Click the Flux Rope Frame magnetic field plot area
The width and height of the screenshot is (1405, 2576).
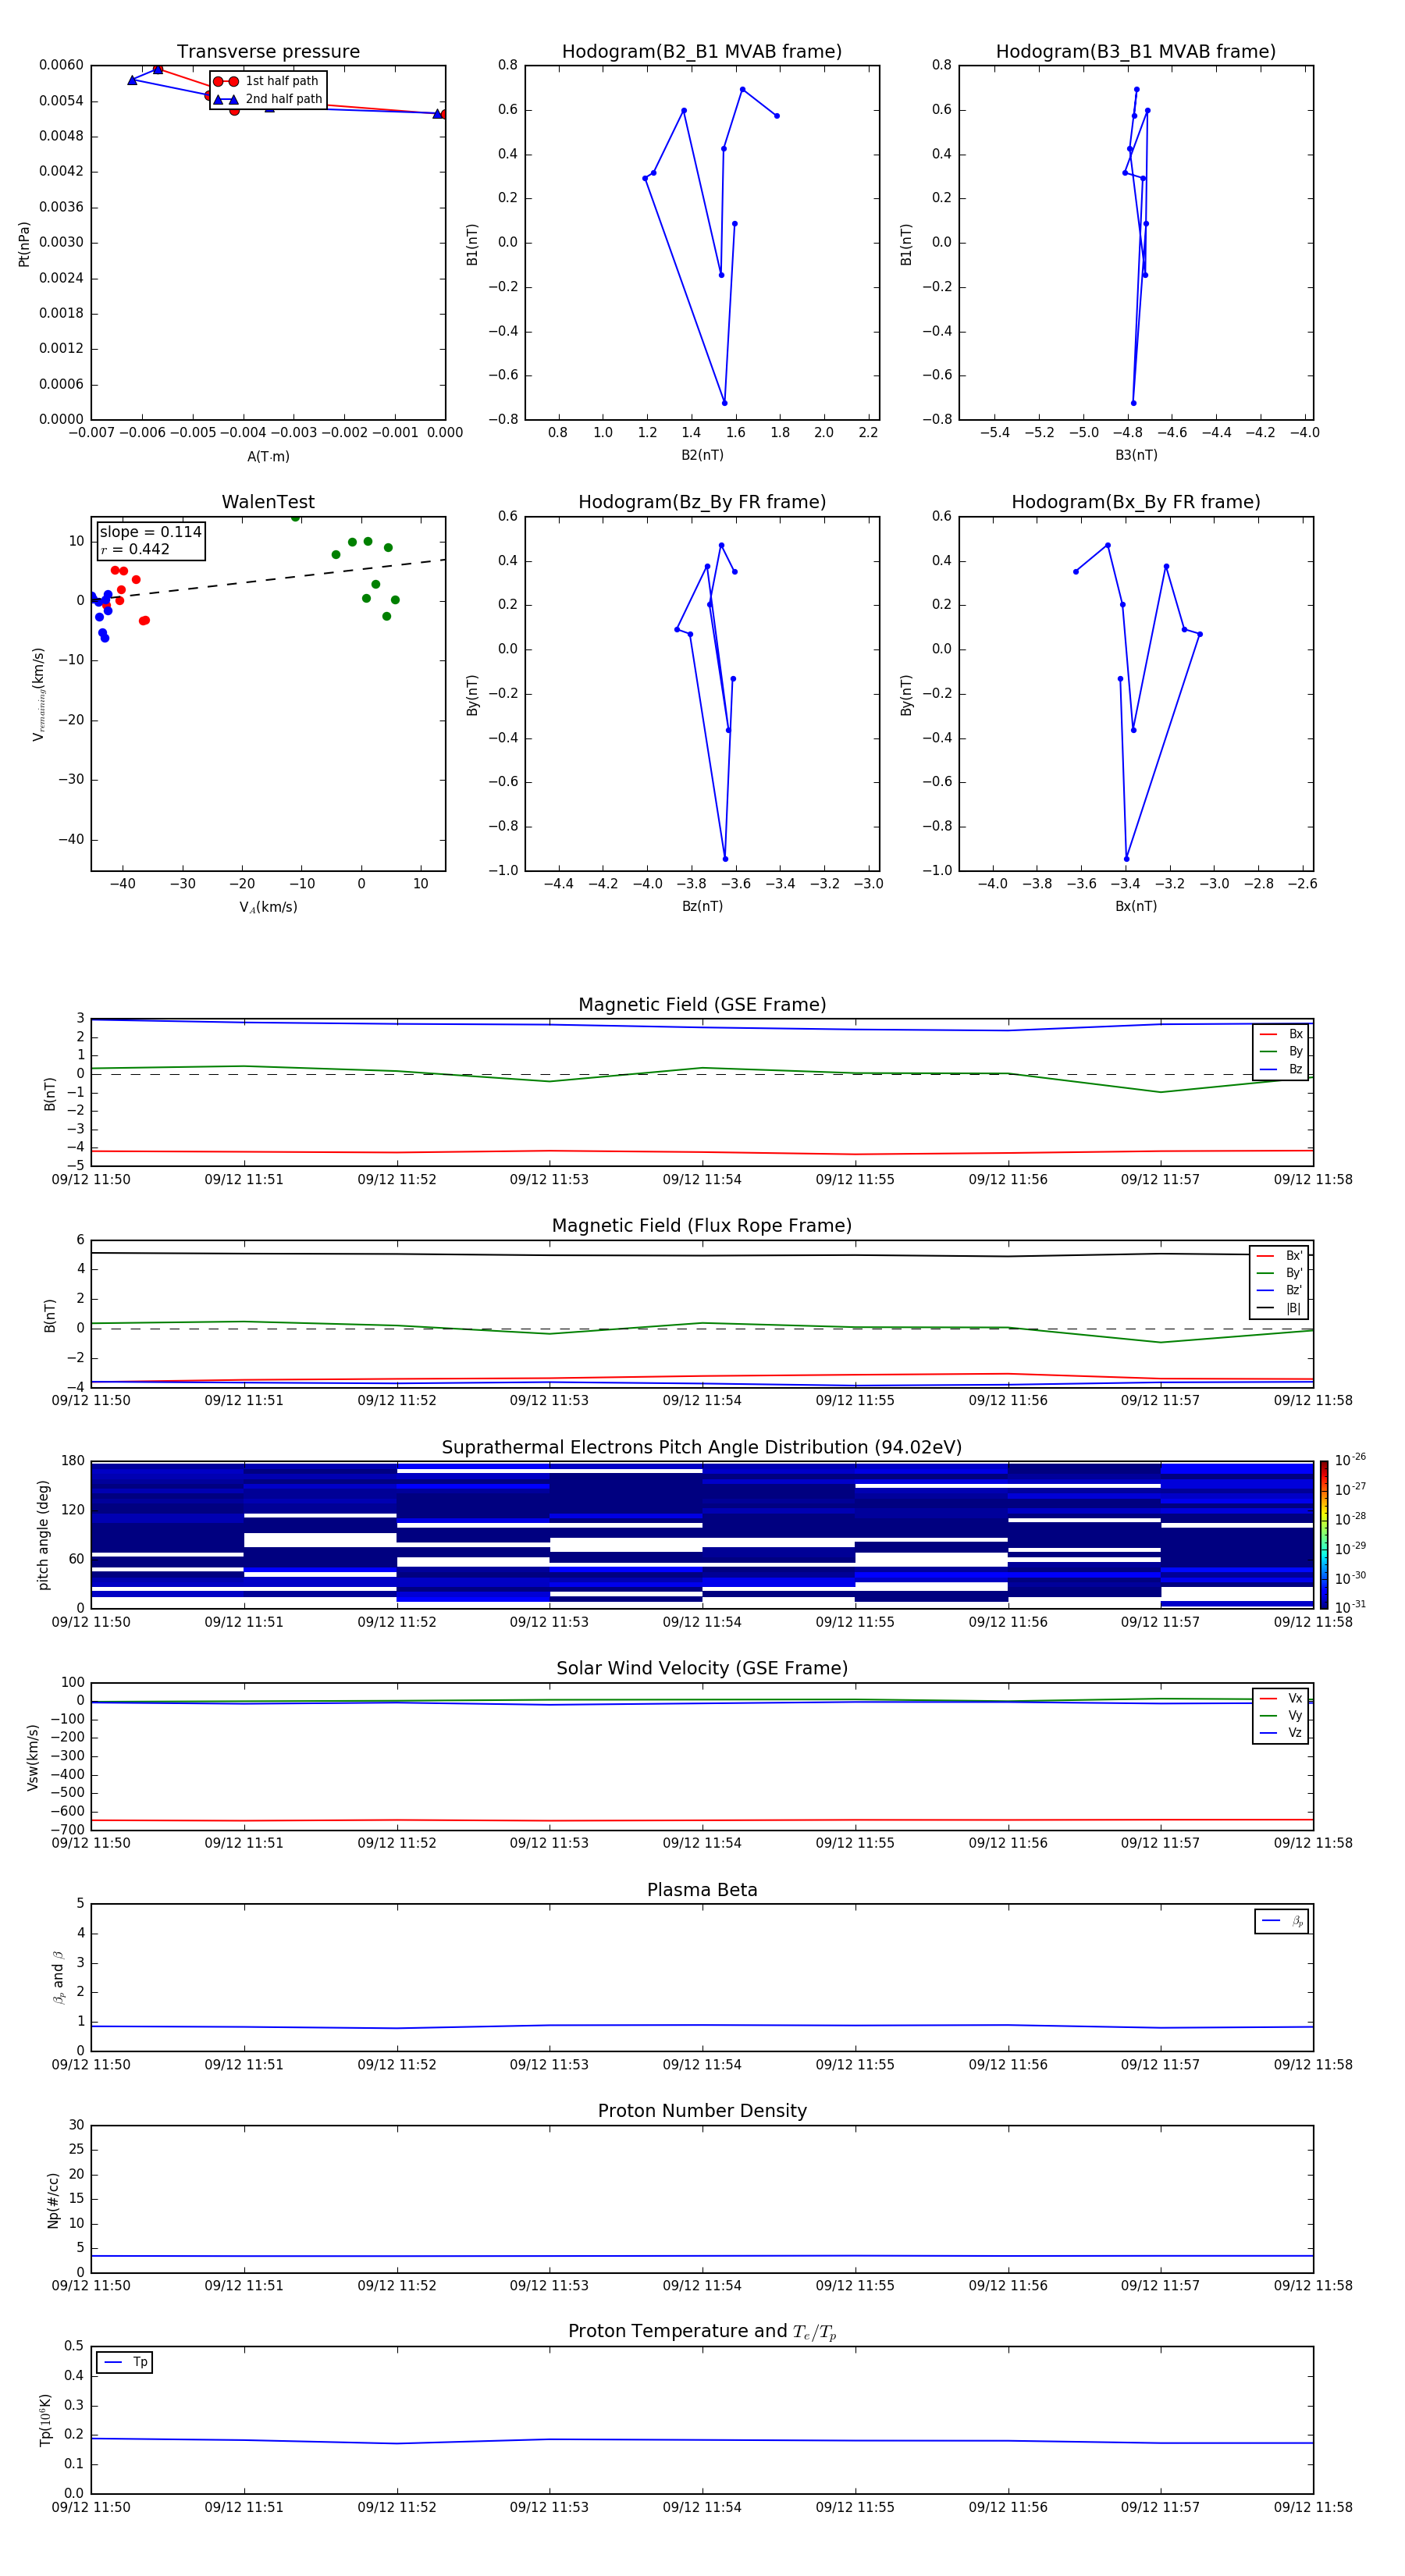click(702, 1314)
